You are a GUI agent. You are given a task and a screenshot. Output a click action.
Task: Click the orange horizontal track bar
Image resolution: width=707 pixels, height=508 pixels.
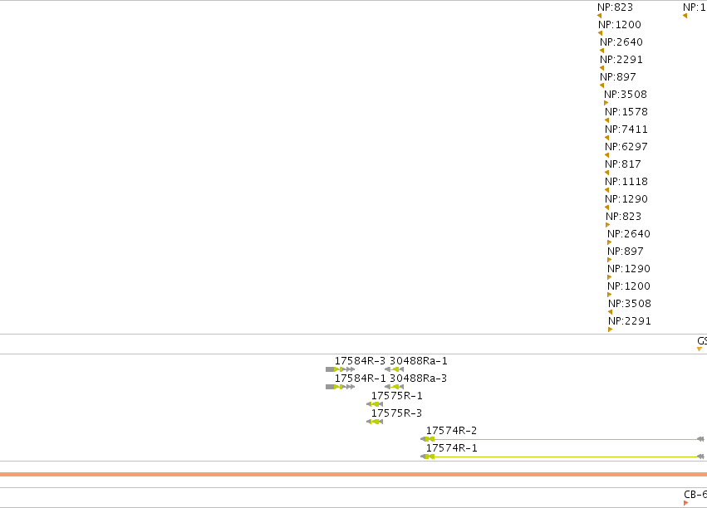point(354,474)
